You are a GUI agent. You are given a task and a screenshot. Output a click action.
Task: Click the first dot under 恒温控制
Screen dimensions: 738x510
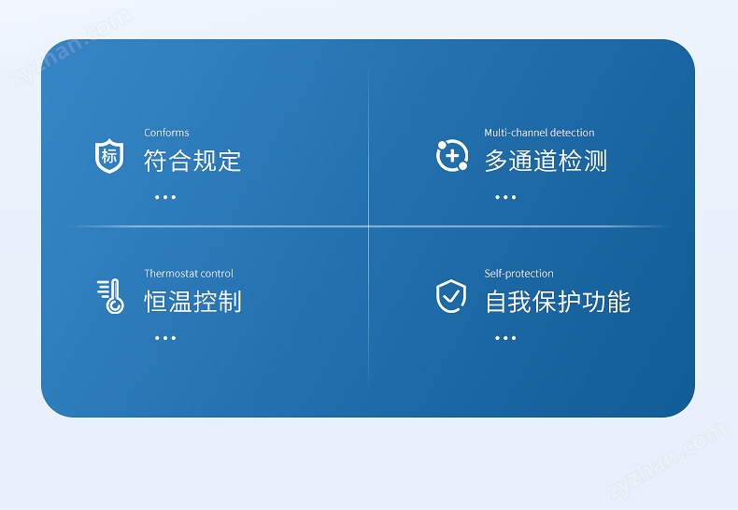(x=157, y=338)
